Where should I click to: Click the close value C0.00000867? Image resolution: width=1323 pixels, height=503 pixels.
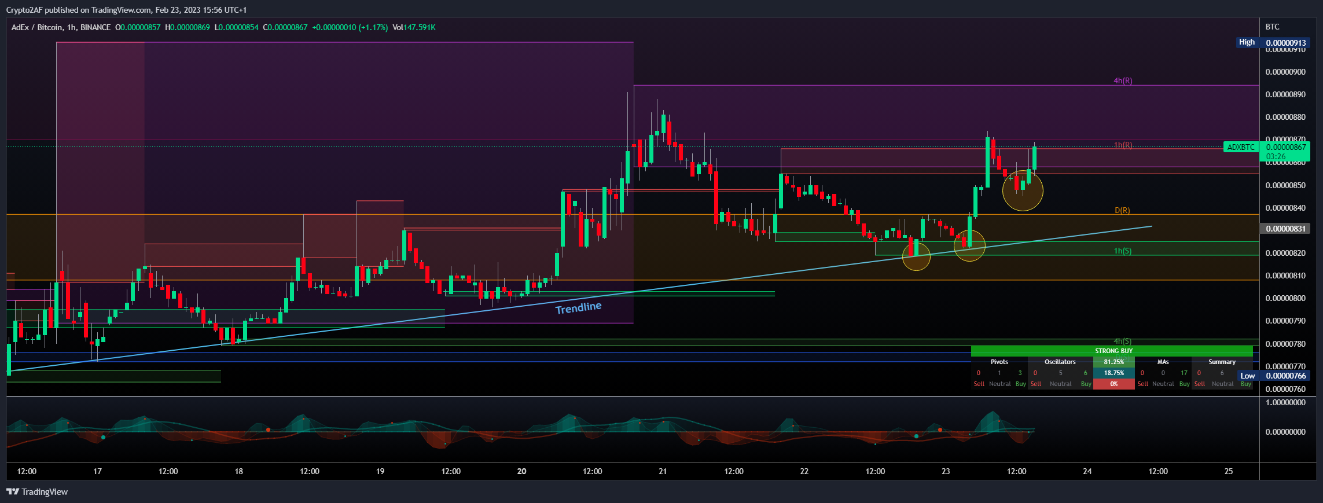[285, 27]
